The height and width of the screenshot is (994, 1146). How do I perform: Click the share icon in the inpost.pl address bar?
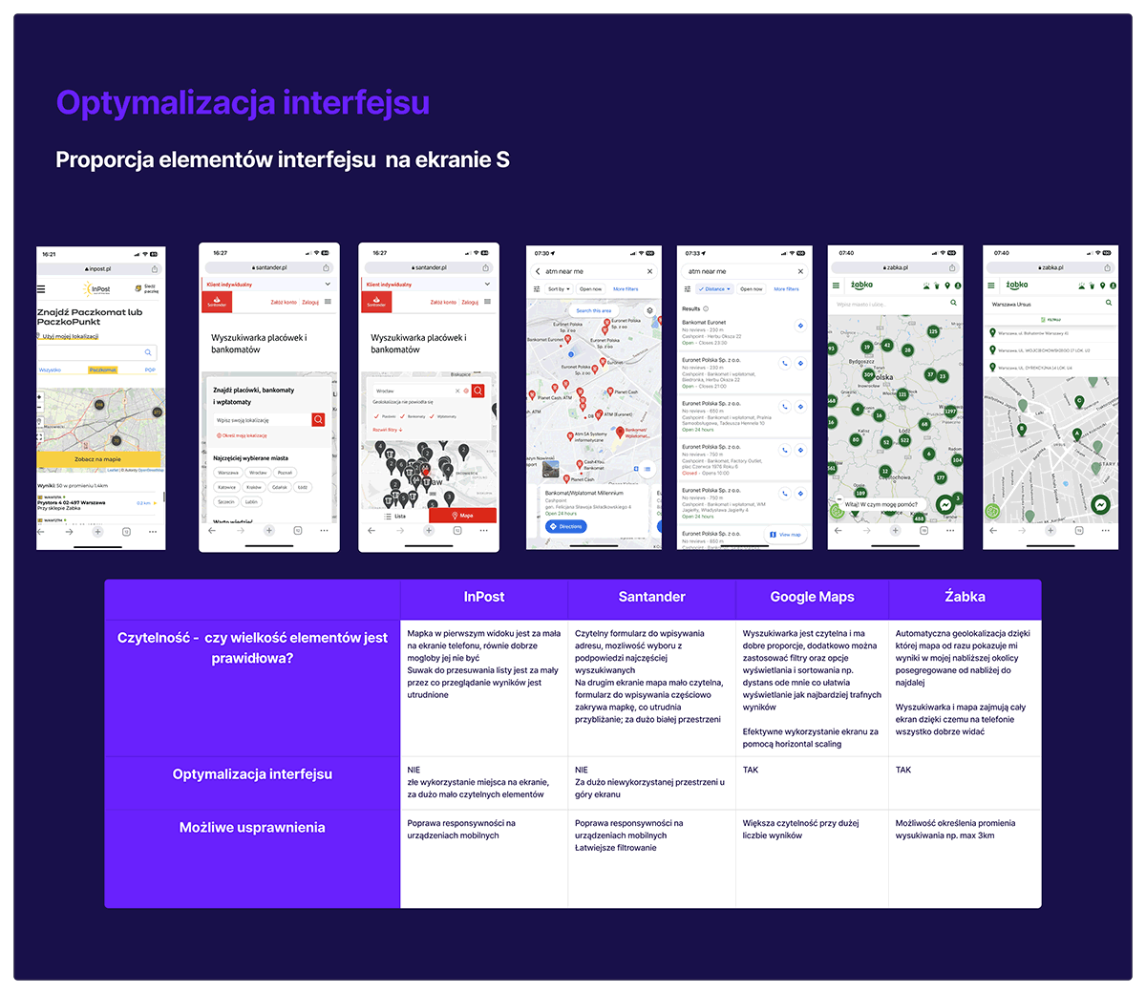[154, 268]
